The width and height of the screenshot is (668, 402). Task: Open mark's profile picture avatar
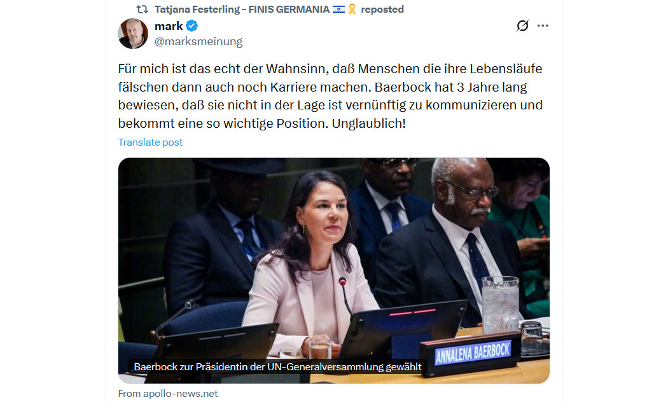click(x=133, y=34)
